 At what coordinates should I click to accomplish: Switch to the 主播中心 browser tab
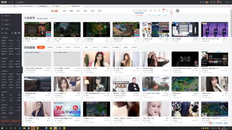[60, 6]
